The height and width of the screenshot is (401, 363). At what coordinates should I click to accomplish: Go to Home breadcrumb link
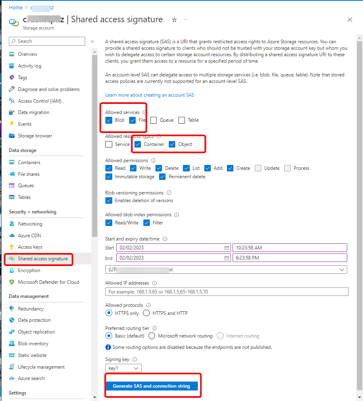(x=16, y=8)
